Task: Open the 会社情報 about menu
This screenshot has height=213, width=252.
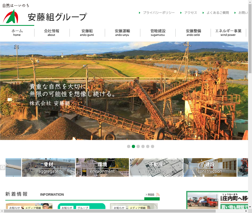Action: click(51, 32)
